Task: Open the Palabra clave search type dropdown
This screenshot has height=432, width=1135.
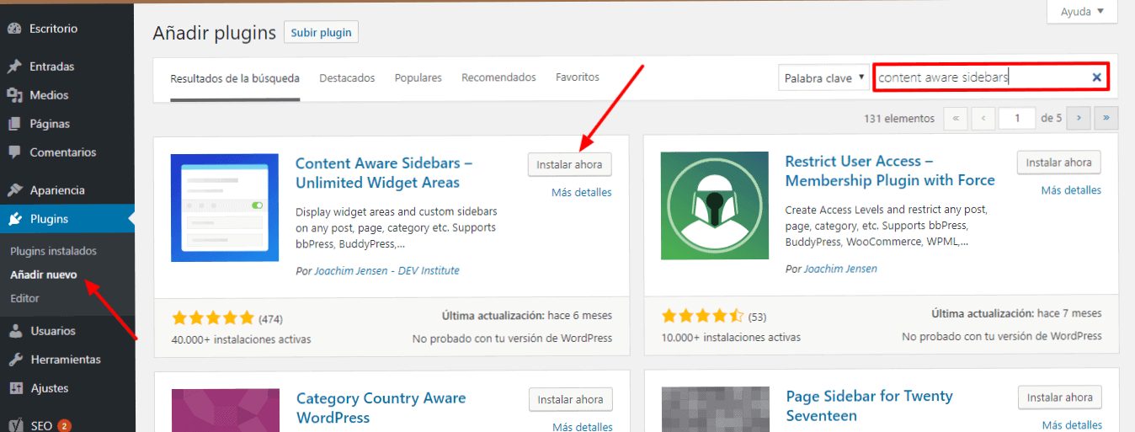Action: pyautogui.click(x=823, y=77)
